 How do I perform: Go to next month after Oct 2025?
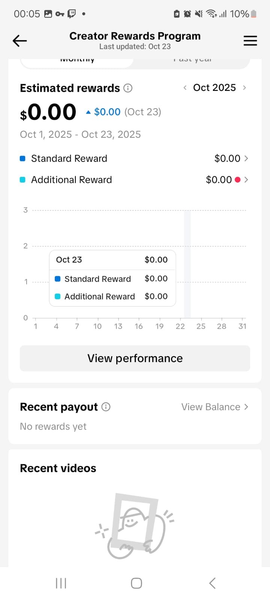(x=244, y=88)
